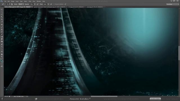Screen dimensions: 180x101
Task: Open the Photoshop Ps application icon menu
Action: coord(1,1)
